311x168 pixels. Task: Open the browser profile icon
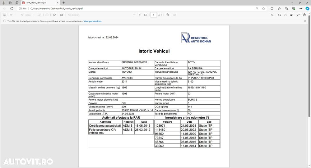pos(3,3)
